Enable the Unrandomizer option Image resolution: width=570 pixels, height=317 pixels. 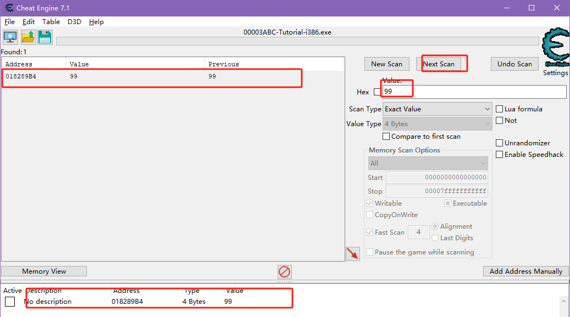point(500,143)
